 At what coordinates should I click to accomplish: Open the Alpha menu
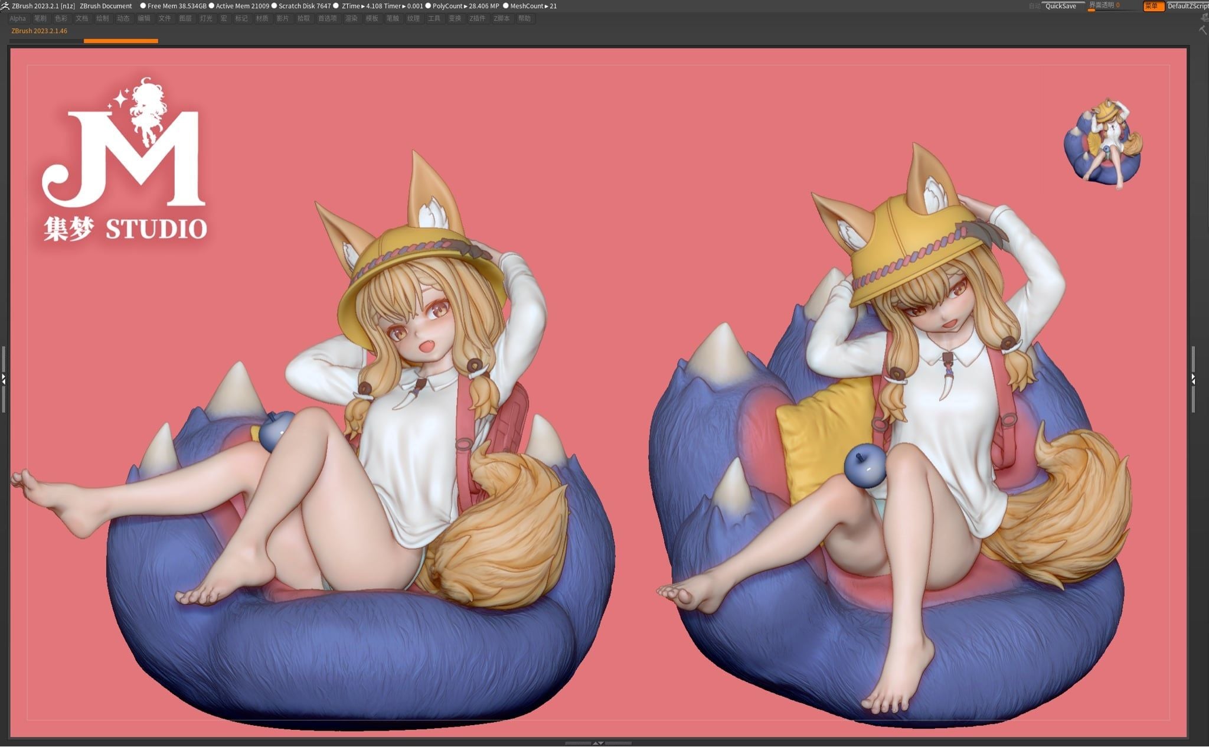[x=18, y=18]
